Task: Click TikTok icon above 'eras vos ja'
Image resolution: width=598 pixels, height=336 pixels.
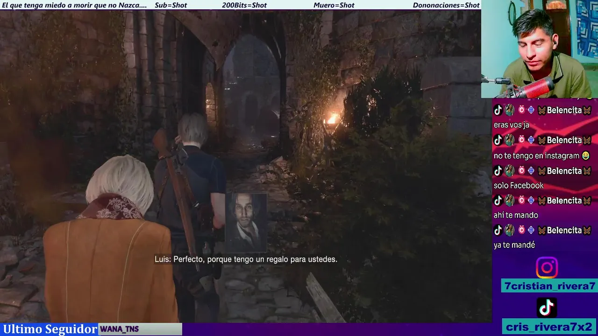Action: 498,110
